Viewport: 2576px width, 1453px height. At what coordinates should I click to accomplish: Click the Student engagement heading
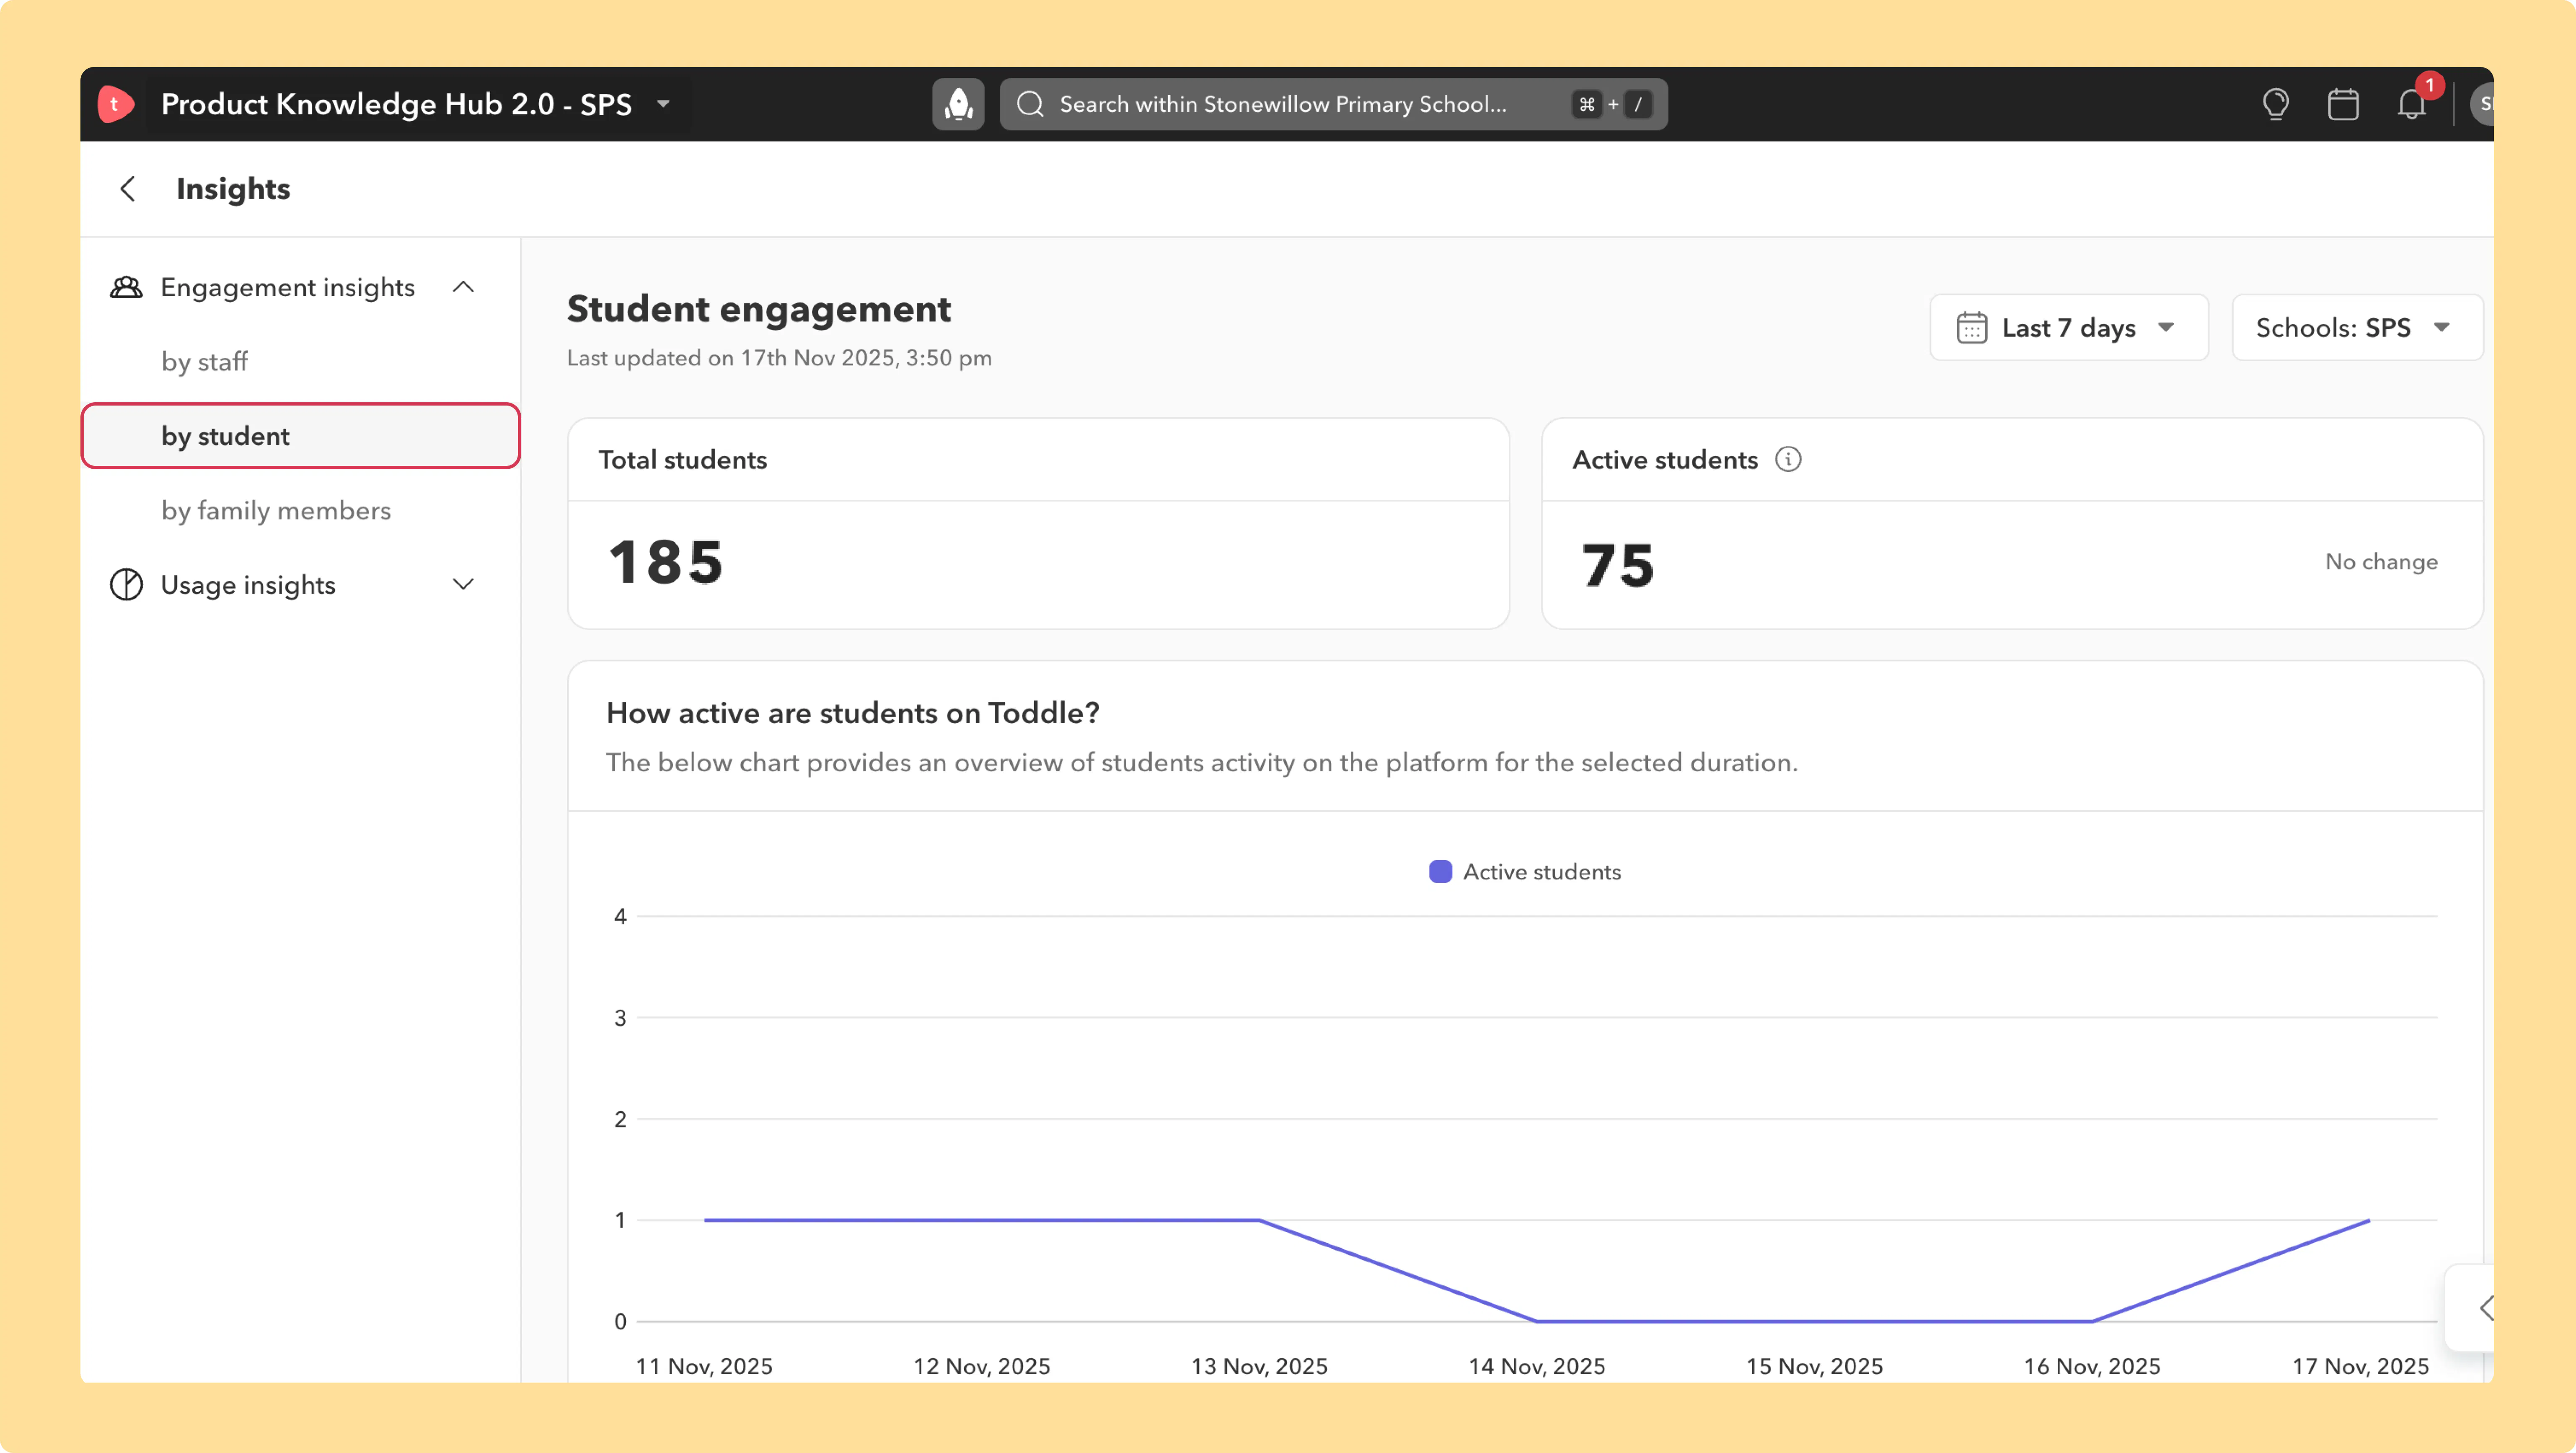point(759,310)
